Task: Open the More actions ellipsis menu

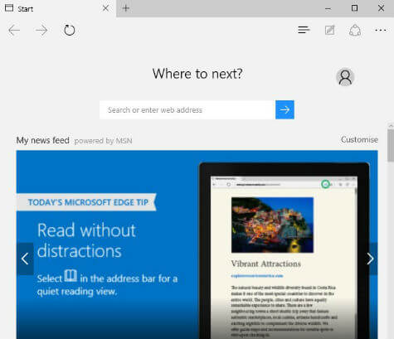Action: tap(381, 30)
